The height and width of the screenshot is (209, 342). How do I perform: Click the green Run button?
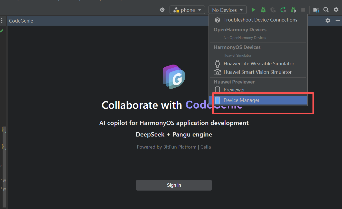[253, 10]
